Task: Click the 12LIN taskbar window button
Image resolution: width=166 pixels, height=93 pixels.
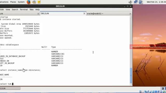Action: tap(10, 88)
